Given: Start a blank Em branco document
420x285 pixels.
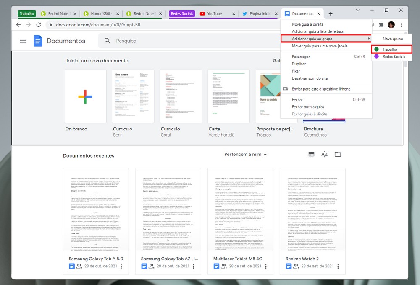Looking at the screenshot, I should coord(85,96).
